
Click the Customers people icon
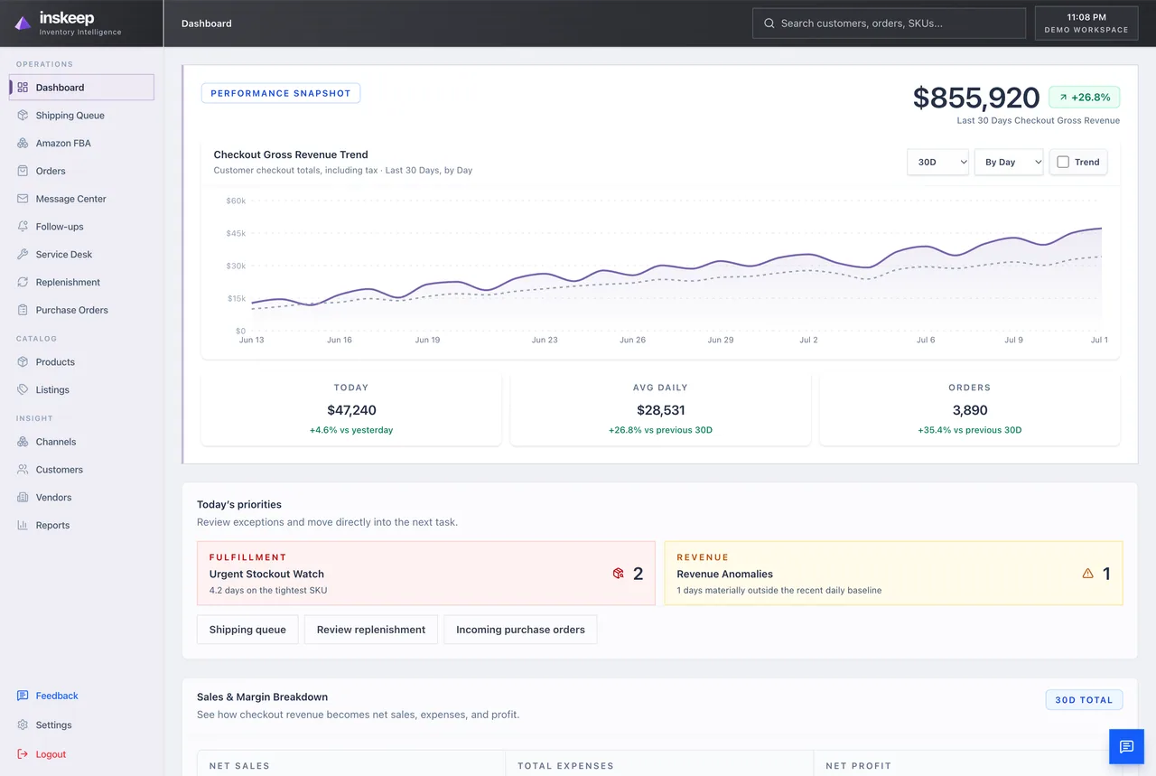coord(23,470)
